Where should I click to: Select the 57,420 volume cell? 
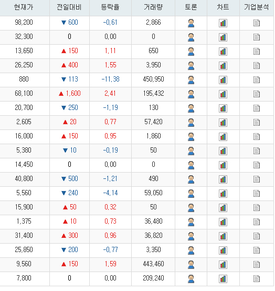click(x=153, y=122)
